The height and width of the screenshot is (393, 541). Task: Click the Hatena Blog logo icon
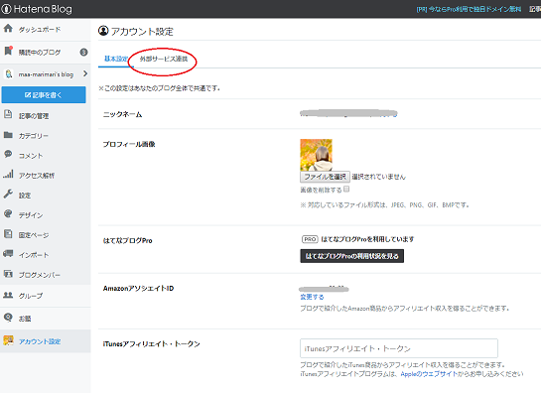pos(6,9)
